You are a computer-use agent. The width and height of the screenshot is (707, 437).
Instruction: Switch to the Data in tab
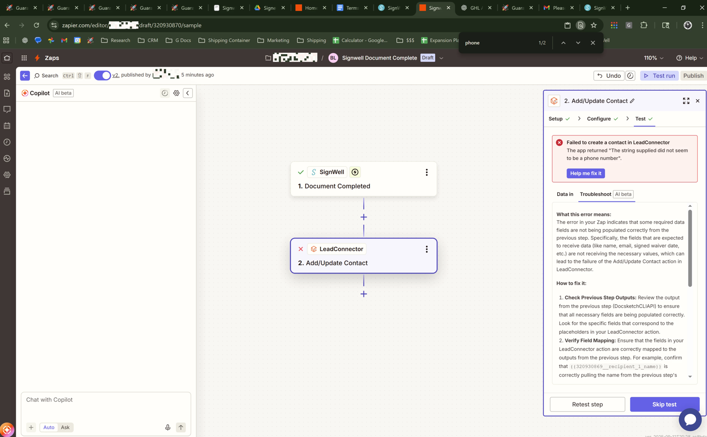[565, 194]
